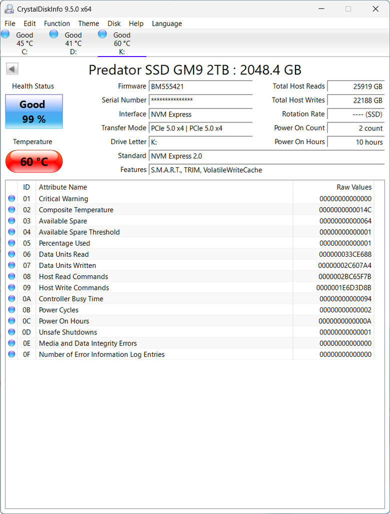Viewport: 390px width, 514px height.
Task: Click the CrystalDiskInfo app icon in title bar
Action: 9,9
